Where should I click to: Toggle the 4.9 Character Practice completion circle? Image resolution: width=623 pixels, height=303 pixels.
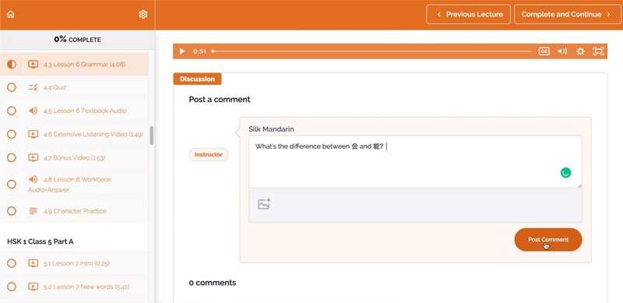pos(12,211)
